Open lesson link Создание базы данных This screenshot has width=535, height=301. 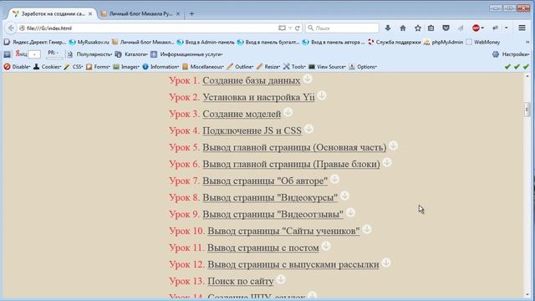click(x=252, y=80)
